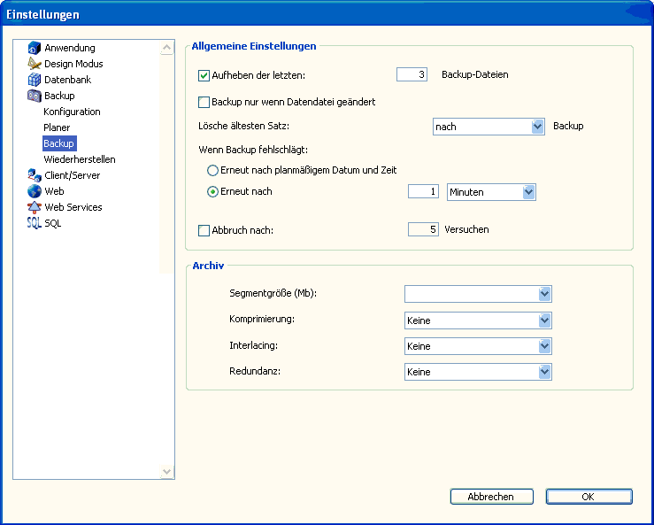Open Client/Server settings via its icon
This screenshot has width=654, height=525.
coord(35,175)
